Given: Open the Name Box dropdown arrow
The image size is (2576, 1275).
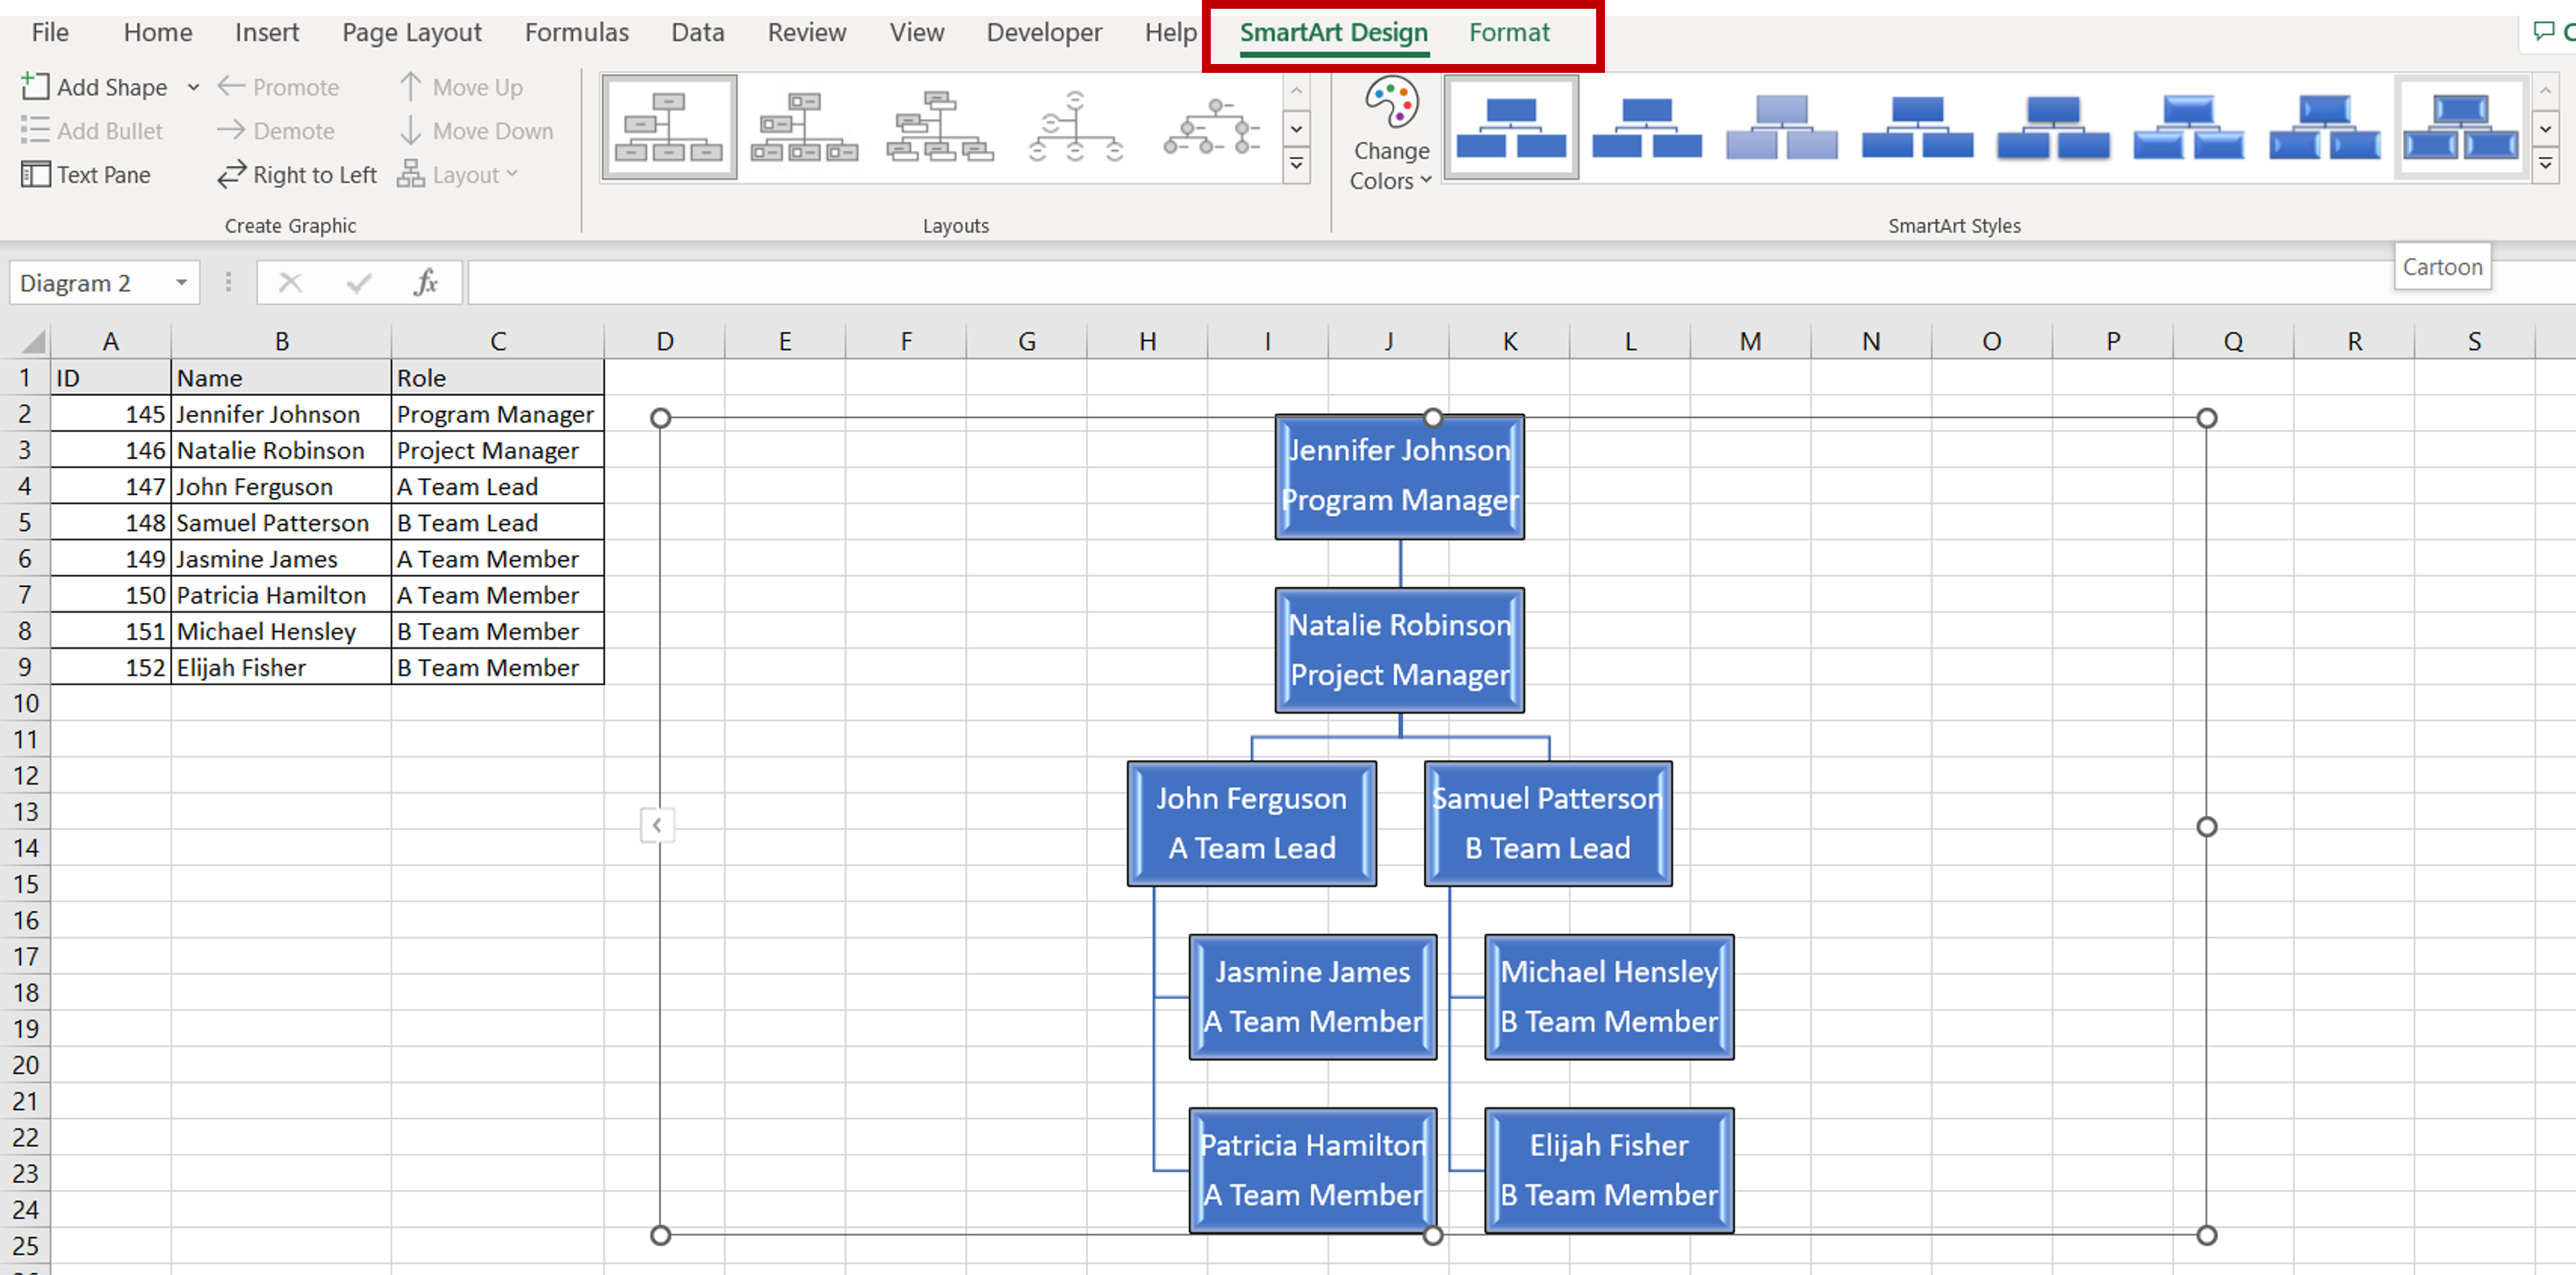Looking at the screenshot, I should pos(181,283).
